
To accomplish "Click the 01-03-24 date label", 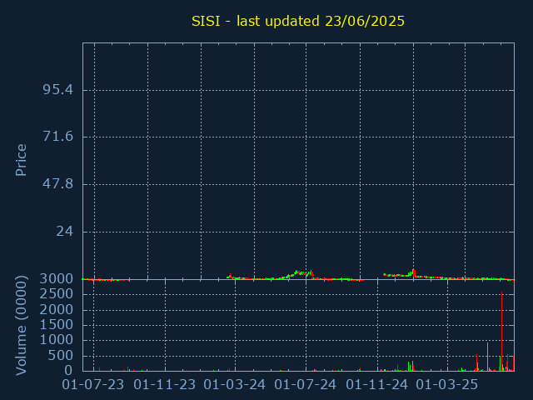I will pos(235,385).
